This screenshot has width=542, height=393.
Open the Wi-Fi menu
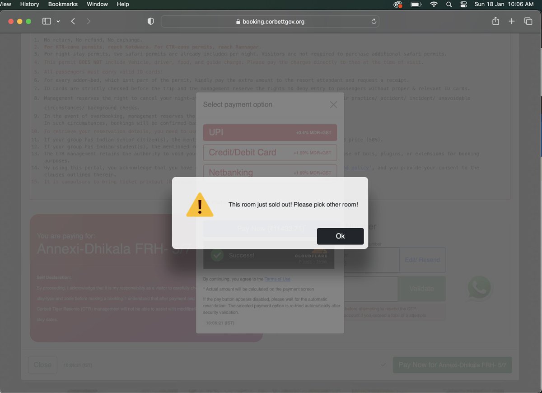(434, 4)
